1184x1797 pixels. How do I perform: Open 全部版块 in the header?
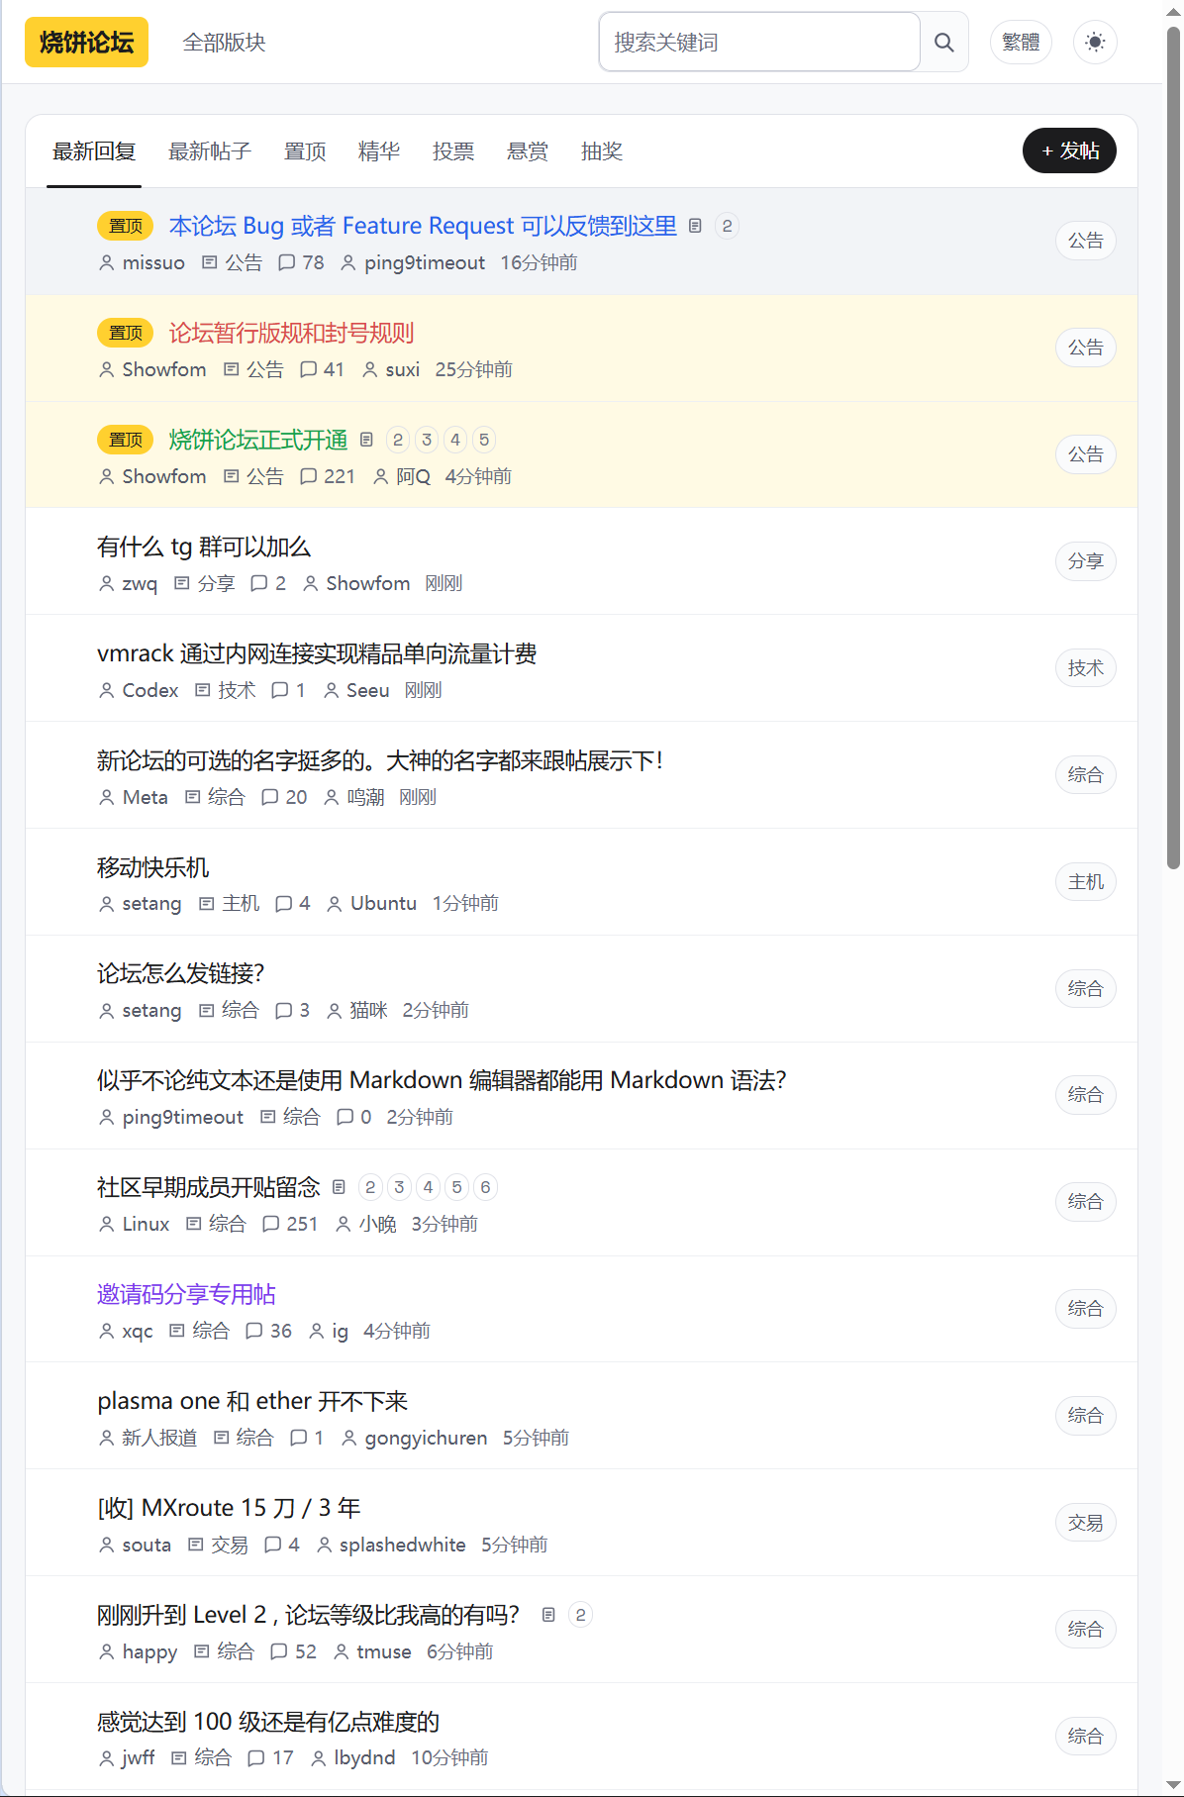[225, 43]
